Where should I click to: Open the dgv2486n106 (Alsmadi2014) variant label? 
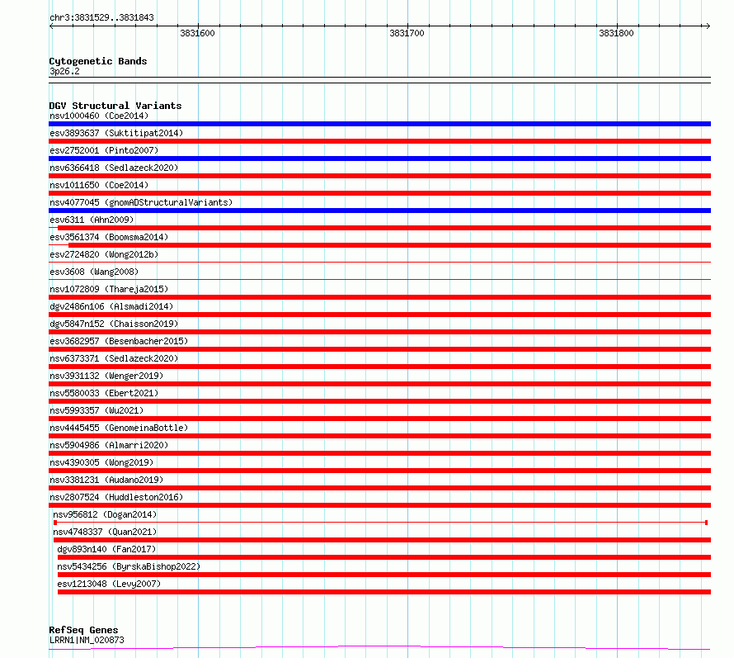coord(111,306)
